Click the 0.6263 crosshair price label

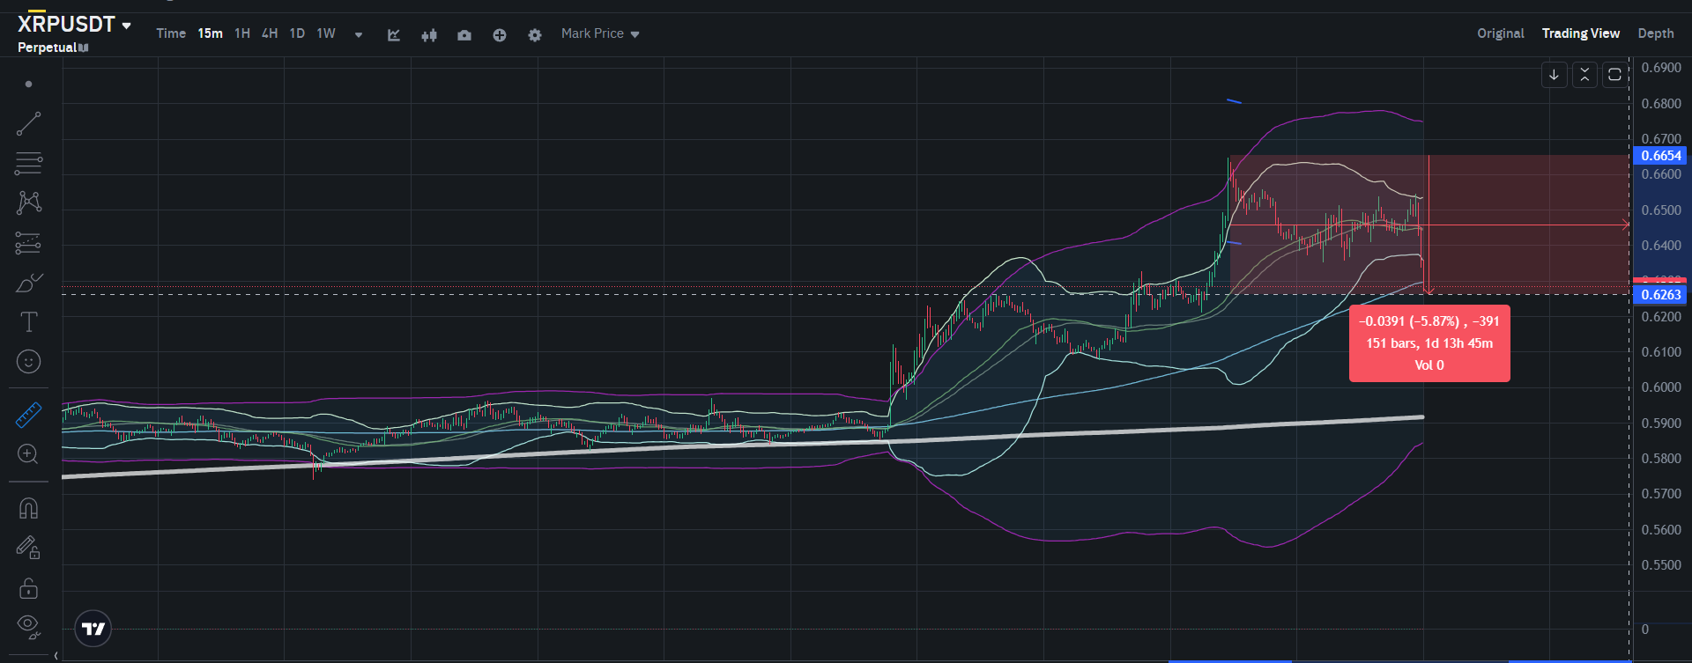point(1660,295)
